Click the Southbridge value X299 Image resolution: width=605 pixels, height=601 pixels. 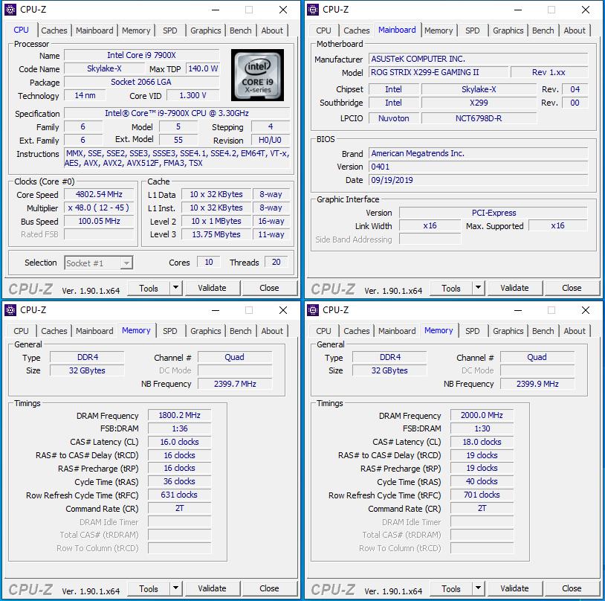(x=479, y=103)
